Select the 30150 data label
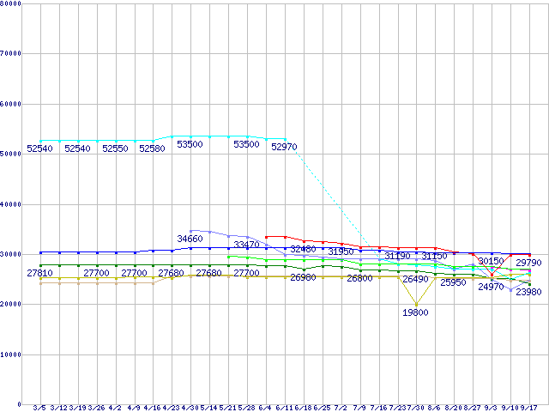 pos(491,261)
